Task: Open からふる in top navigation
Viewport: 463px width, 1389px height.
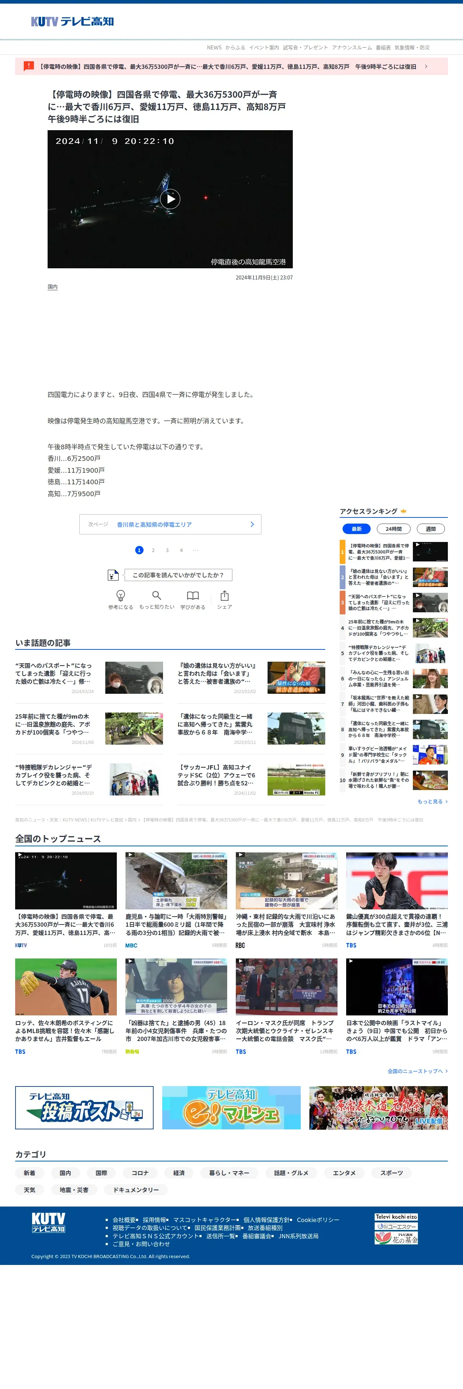Action: pos(235,48)
